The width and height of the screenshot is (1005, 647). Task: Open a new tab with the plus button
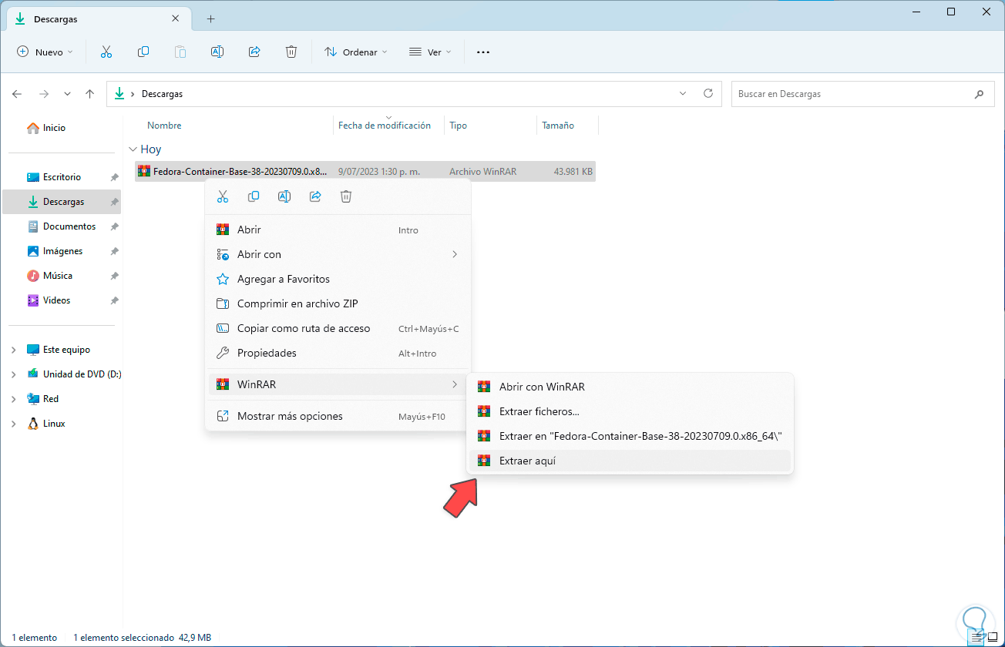pyautogui.click(x=210, y=18)
